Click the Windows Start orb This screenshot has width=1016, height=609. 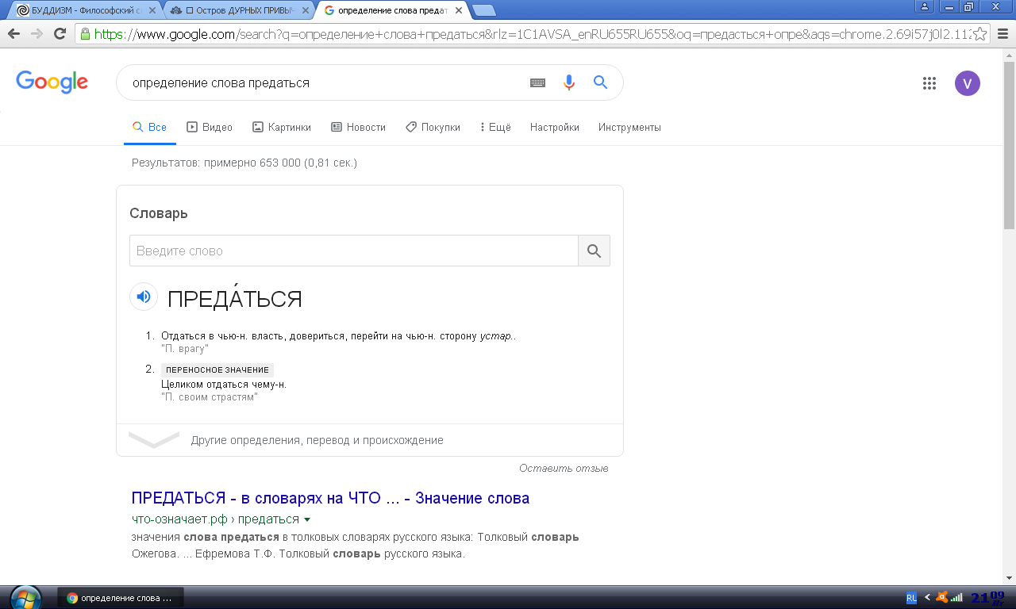(26, 597)
